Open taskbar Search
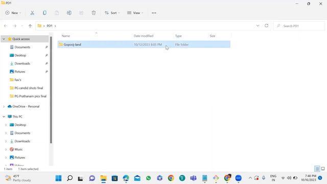 click(x=70, y=178)
